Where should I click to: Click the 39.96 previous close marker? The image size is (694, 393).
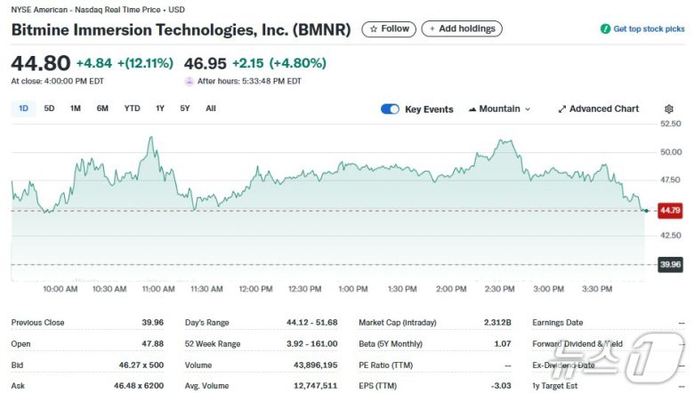670,264
